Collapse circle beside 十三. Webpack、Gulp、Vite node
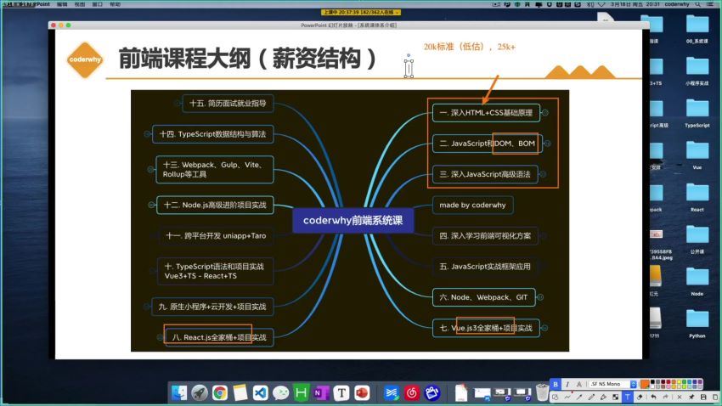Image resolution: width=722 pixels, height=406 pixels. click(x=150, y=169)
